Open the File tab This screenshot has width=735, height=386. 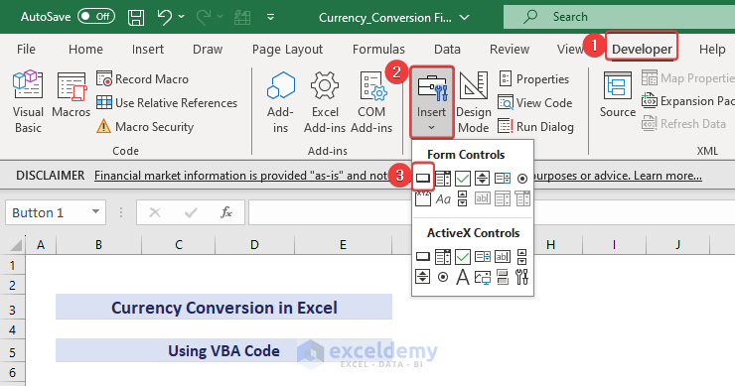(26, 50)
